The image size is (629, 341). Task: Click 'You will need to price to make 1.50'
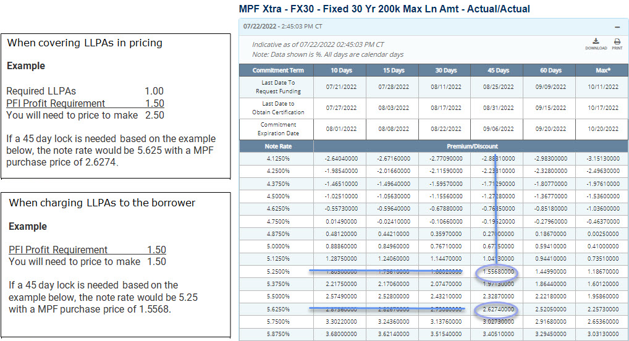click(x=88, y=261)
